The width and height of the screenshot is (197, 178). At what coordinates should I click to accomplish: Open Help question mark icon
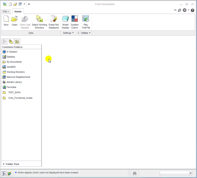[x=192, y=10]
